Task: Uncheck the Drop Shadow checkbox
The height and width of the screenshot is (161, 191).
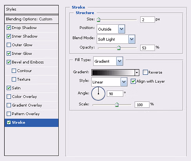Action: click(x=9, y=28)
